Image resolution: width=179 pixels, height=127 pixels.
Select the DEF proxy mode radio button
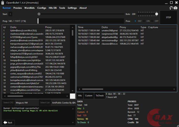[136, 21]
